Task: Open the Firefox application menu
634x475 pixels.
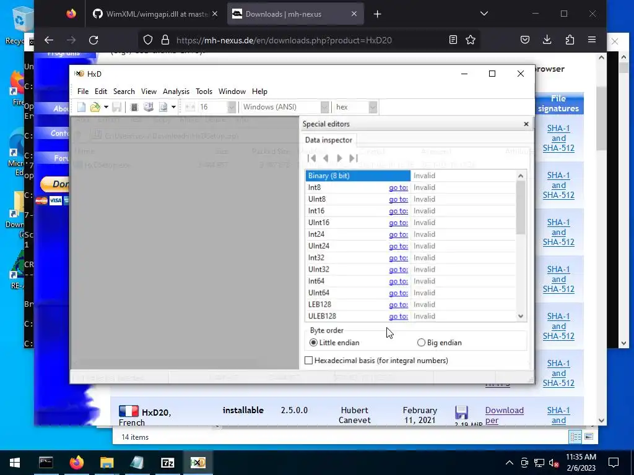Action: [592, 40]
